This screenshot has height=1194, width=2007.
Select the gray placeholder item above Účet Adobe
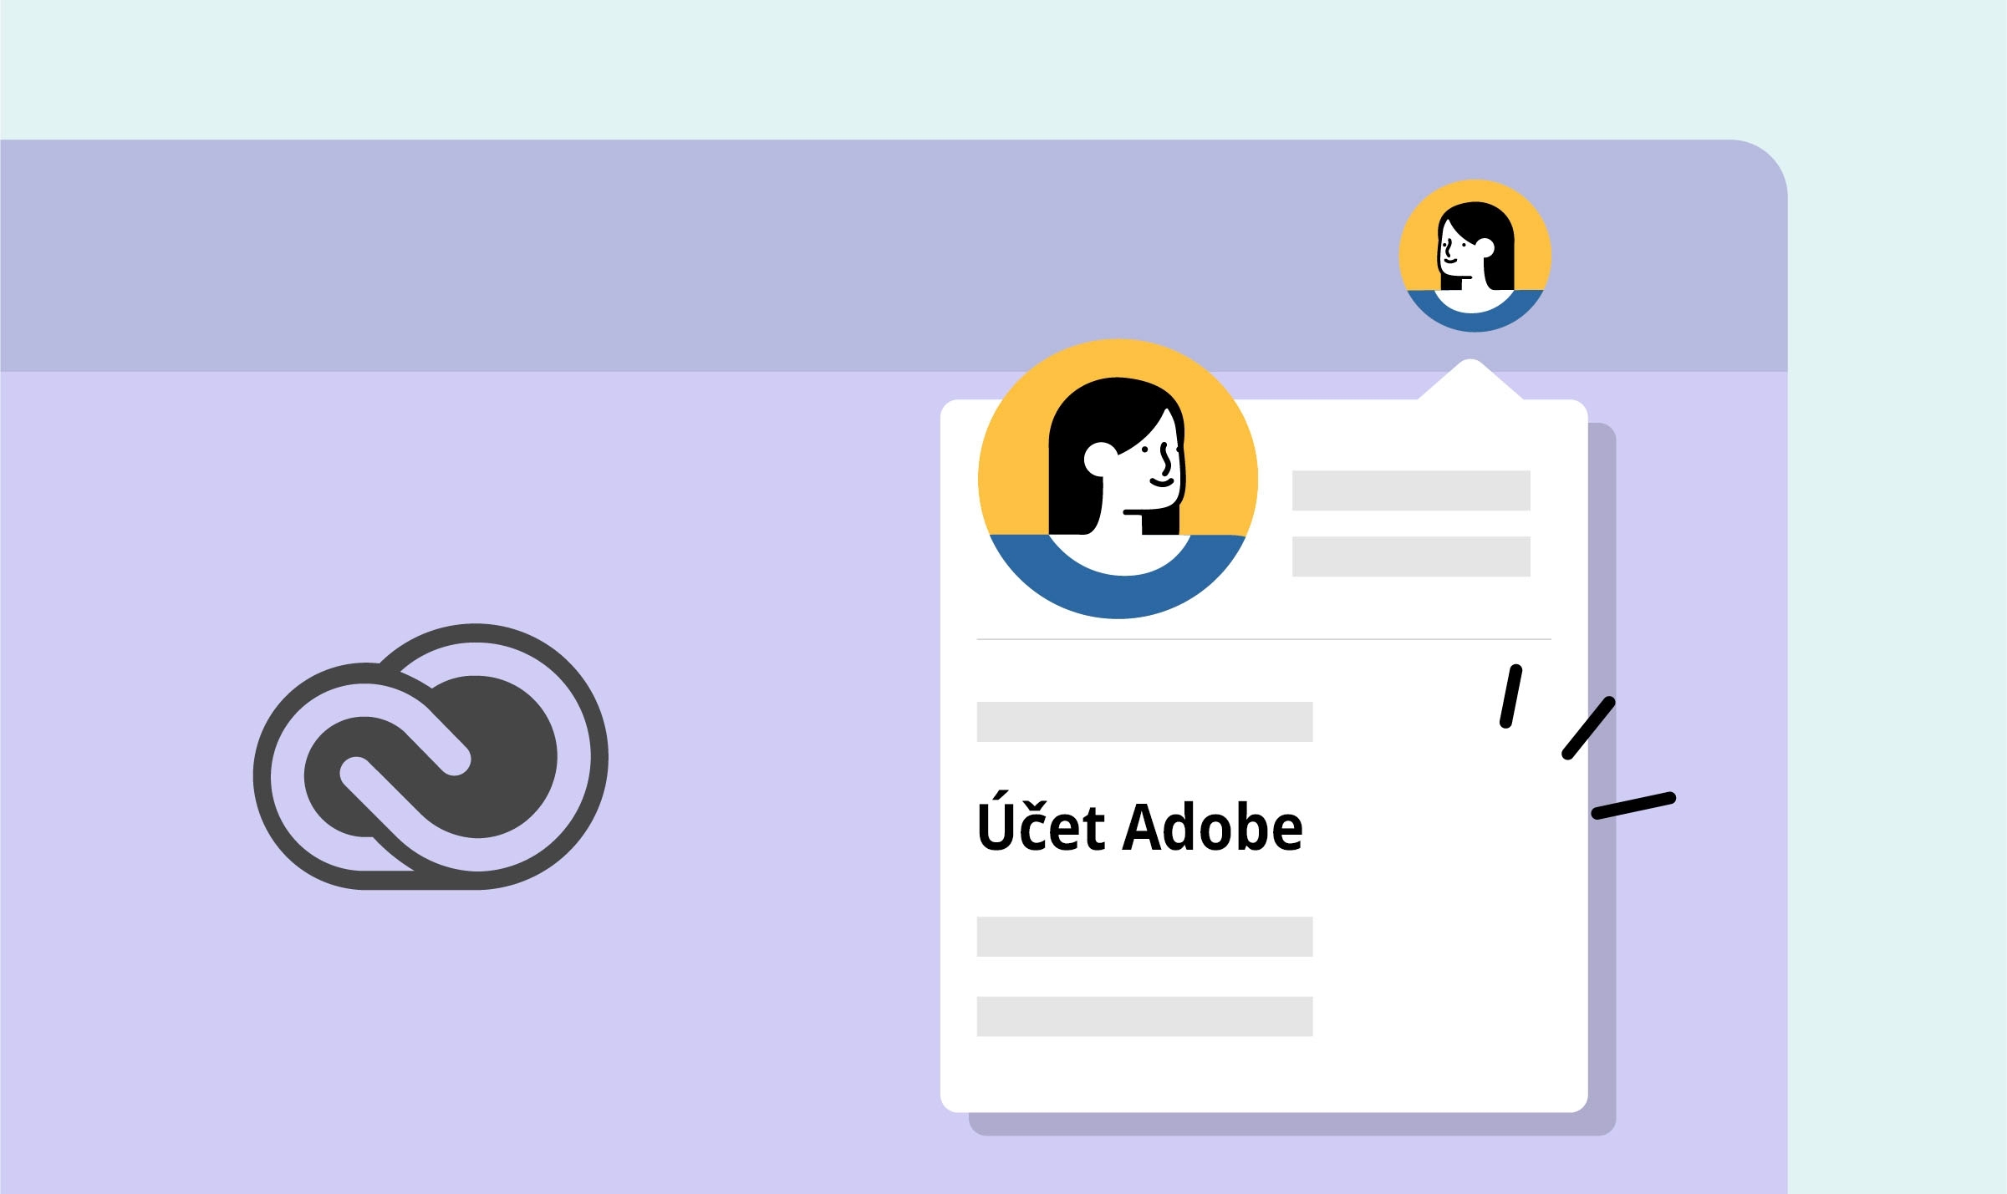click(x=1144, y=721)
